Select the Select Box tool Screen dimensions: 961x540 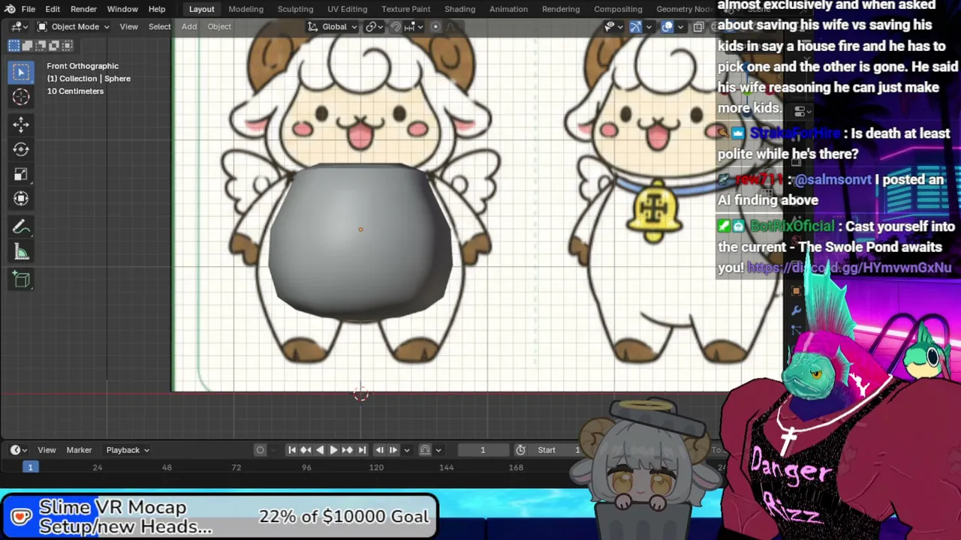pyautogui.click(x=21, y=72)
